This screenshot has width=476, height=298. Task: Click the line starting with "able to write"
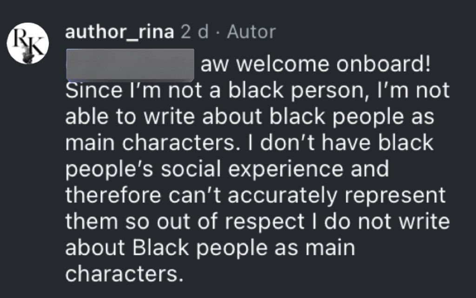250,117
